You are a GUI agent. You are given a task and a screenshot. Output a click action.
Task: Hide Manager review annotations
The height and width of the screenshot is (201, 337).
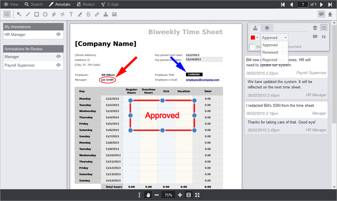click(x=58, y=56)
